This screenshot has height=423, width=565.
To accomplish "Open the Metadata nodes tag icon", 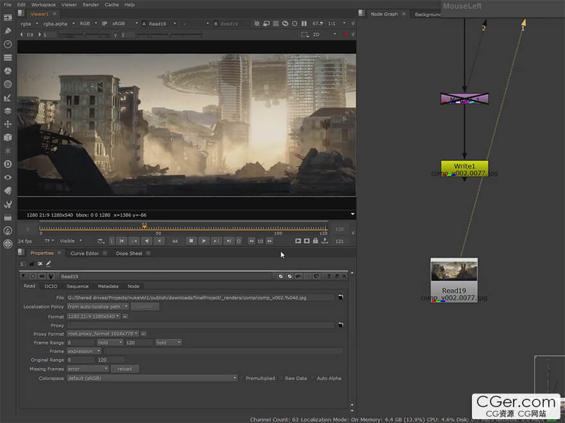I will (x=8, y=190).
